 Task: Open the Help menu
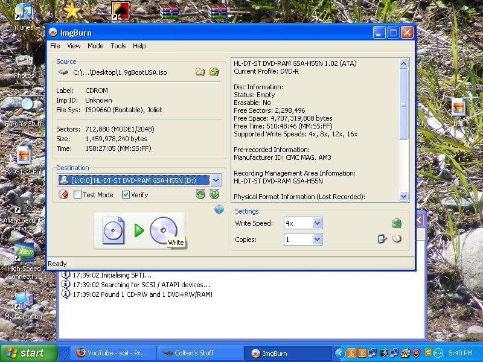pyautogui.click(x=139, y=46)
